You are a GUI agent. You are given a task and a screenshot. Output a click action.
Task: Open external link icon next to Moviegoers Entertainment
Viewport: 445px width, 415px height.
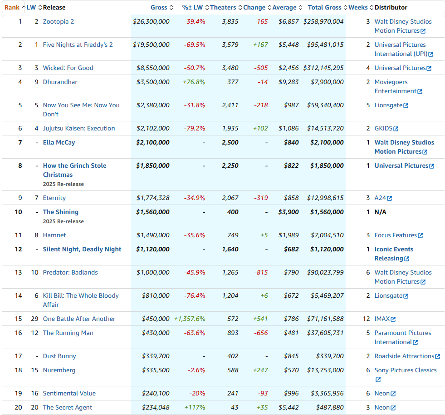click(x=420, y=91)
